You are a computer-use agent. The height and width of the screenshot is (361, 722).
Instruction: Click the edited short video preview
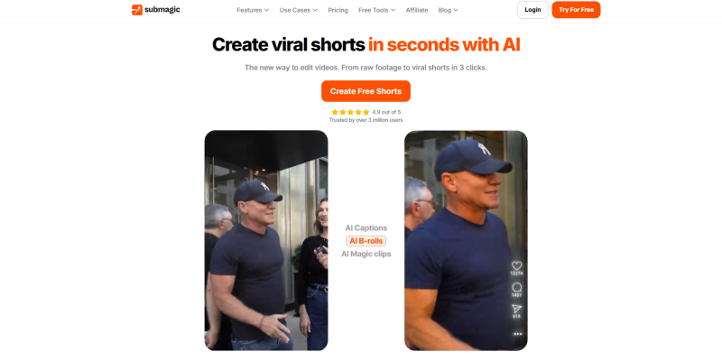[x=466, y=240]
